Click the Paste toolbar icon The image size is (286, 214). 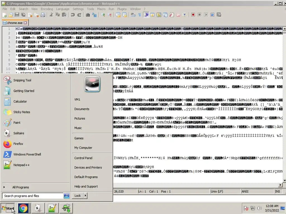(64, 15)
